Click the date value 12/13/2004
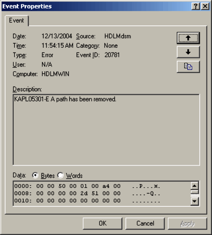The width and height of the screenshot is (212, 235). (x=57, y=36)
